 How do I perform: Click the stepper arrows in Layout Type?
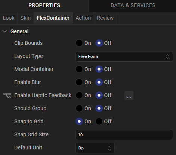[167, 56]
